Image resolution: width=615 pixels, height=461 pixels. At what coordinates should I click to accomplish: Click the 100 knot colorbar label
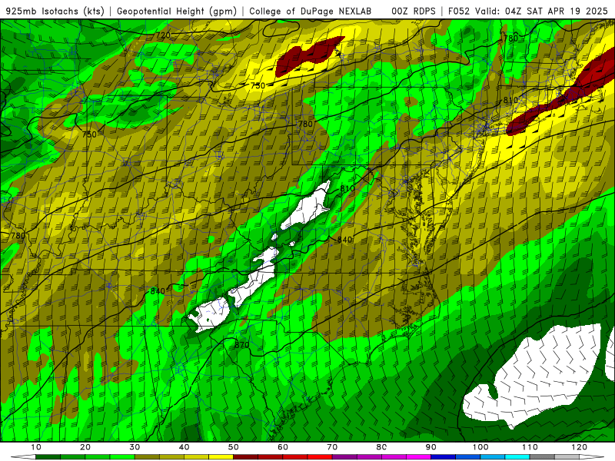pyautogui.click(x=480, y=447)
